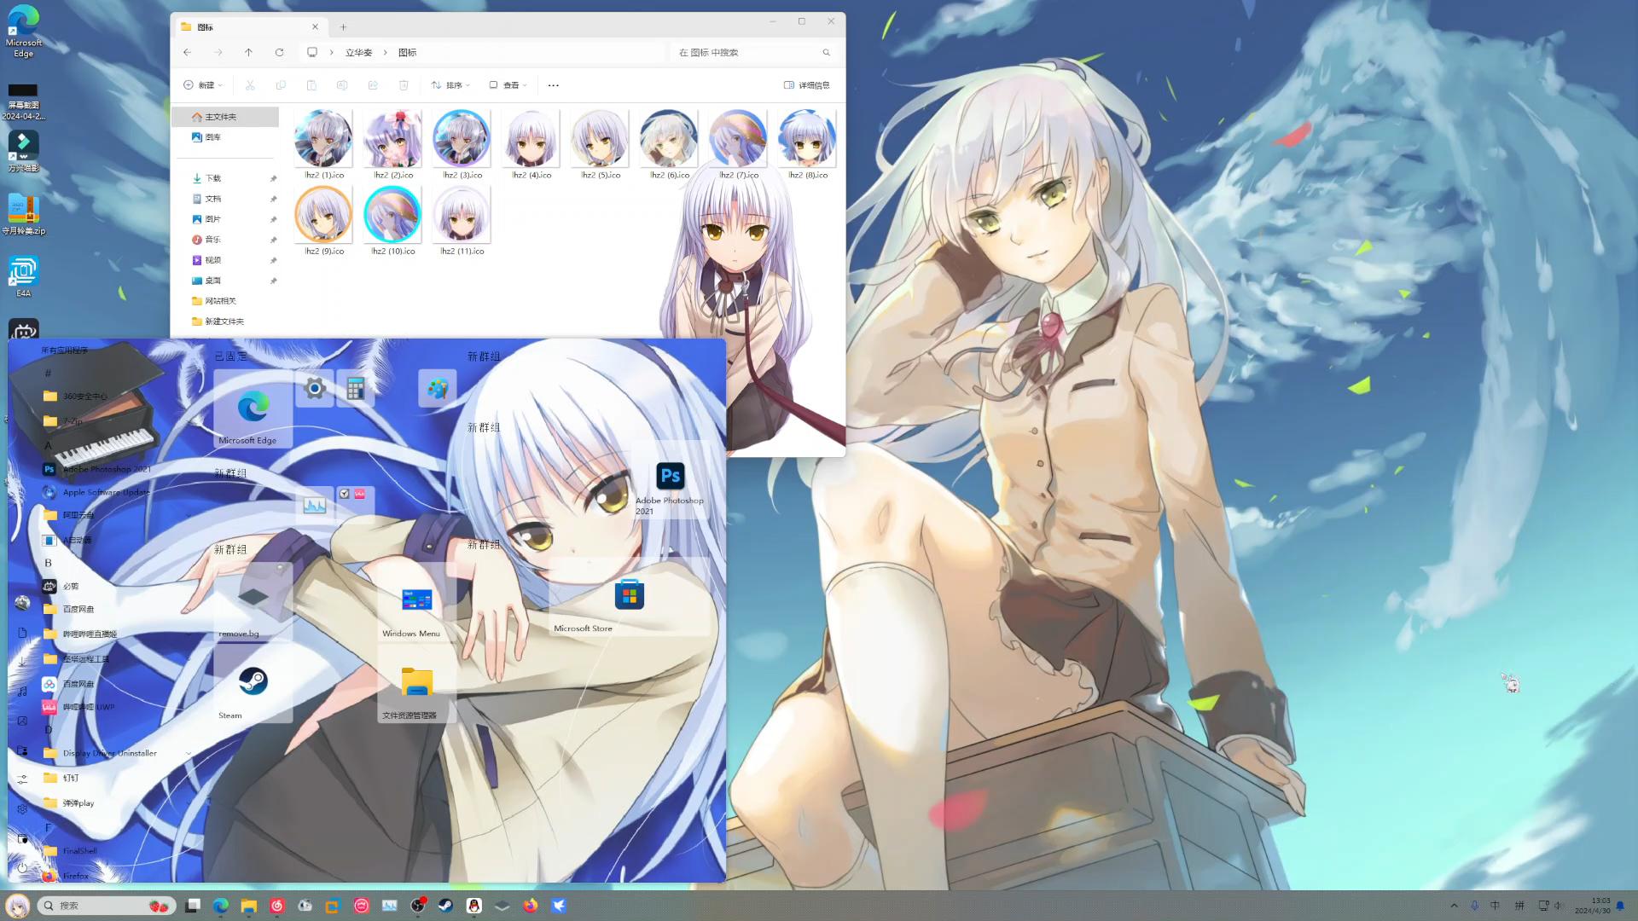Open the 查看 view dropdown

coord(508,85)
